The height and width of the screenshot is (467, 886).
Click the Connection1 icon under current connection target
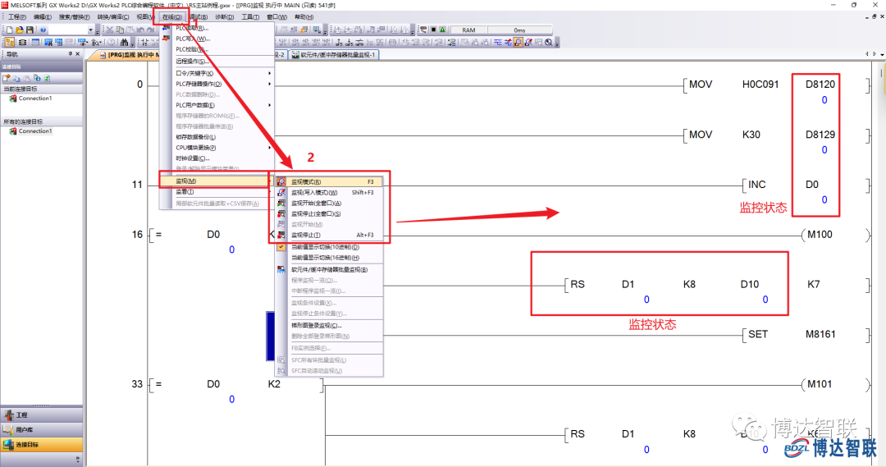coord(13,98)
